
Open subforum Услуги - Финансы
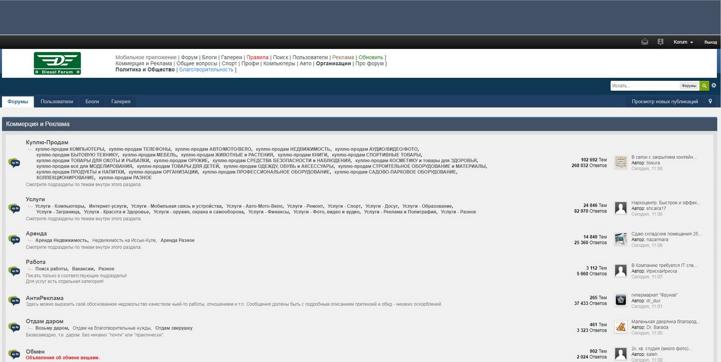point(268,212)
